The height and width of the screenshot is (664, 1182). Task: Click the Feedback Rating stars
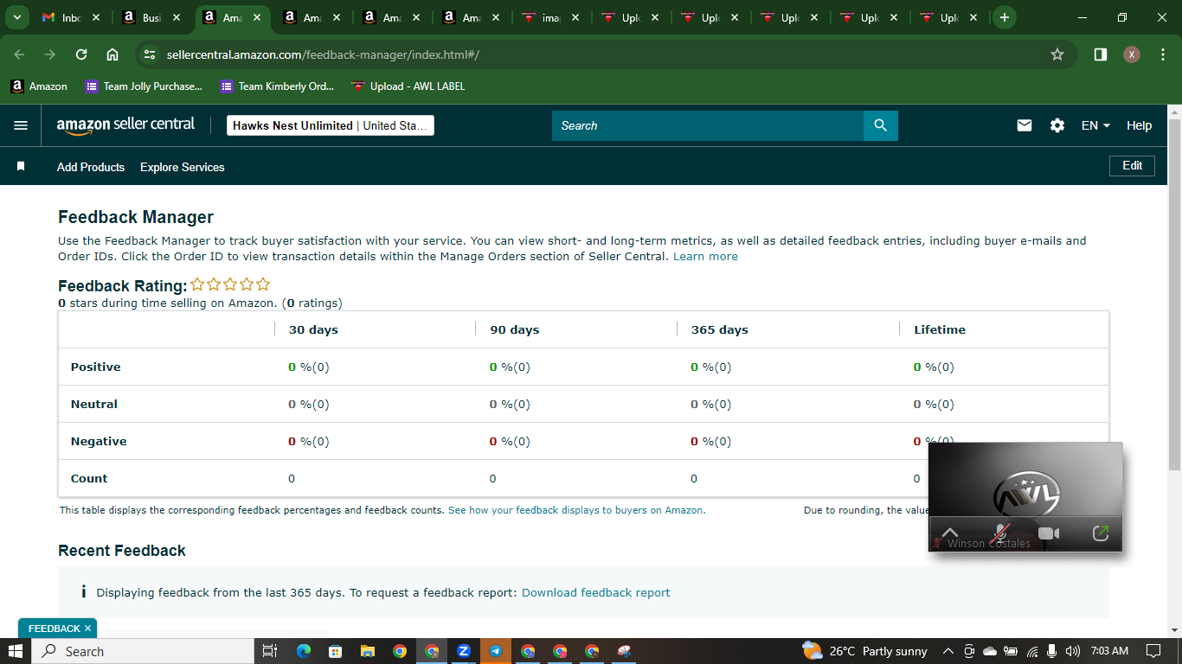pos(230,284)
